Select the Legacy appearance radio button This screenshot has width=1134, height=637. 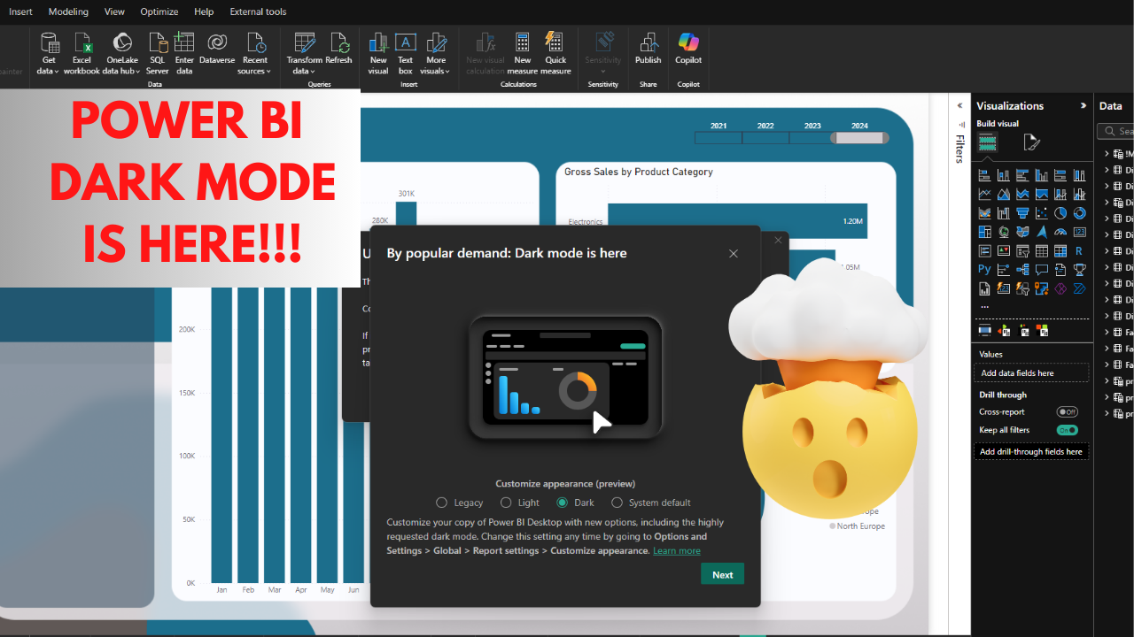click(x=442, y=503)
